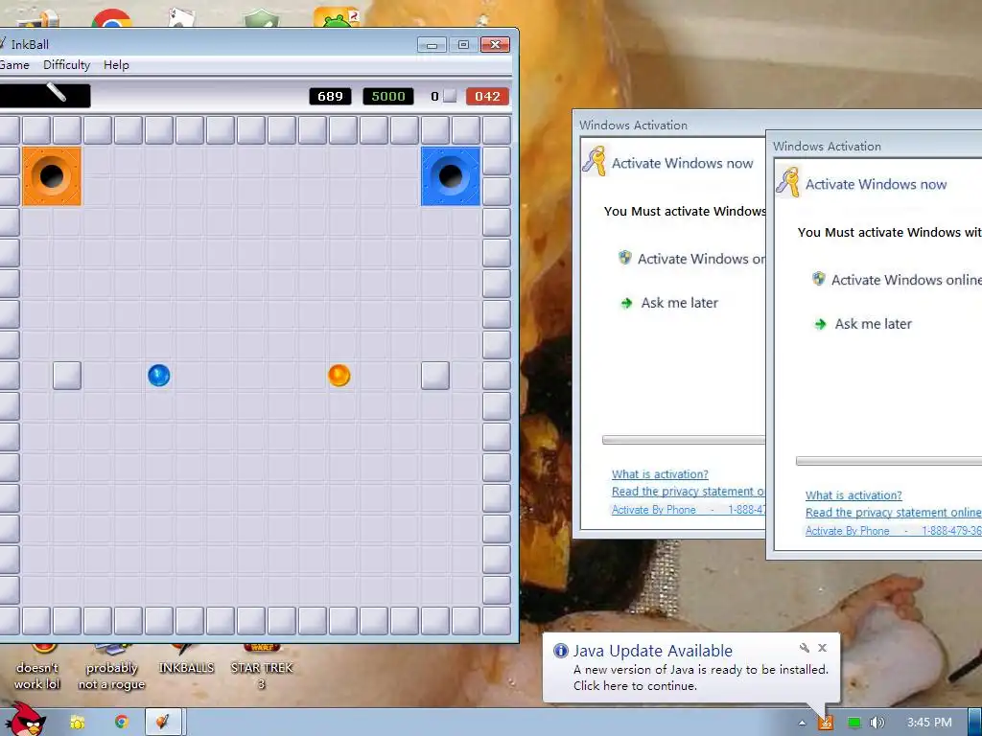Click progress bar in rear Activation window
The image size is (982, 736).
coord(683,440)
